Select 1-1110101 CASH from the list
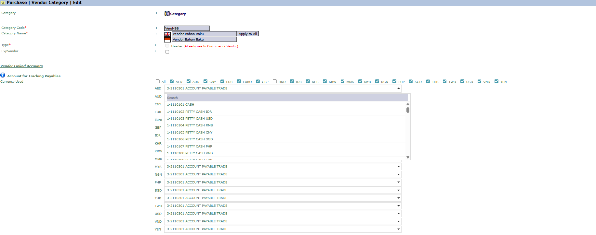This screenshot has width=596, height=235. click(x=285, y=105)
